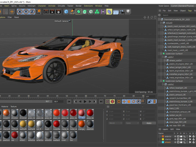Open the viewport Filter menu
Screen dimensions: 196x147
coord(10,17)
